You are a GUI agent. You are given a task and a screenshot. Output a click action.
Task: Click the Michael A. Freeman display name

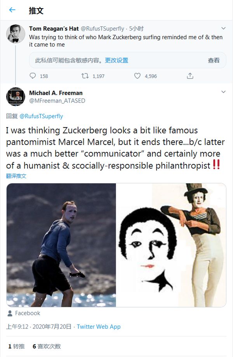point(56,93)
